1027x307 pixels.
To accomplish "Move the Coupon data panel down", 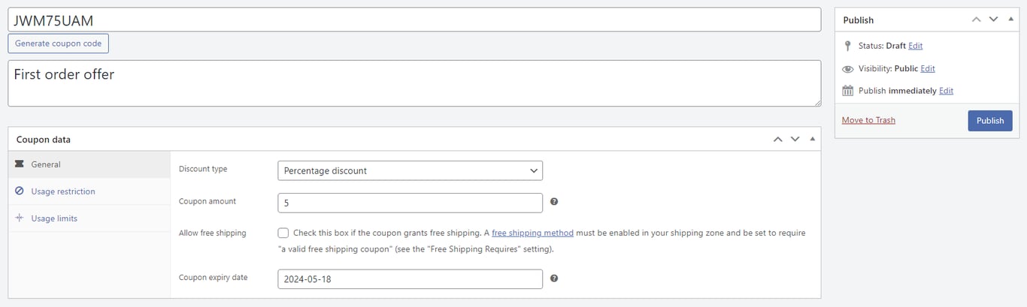I will click(795, 139).
